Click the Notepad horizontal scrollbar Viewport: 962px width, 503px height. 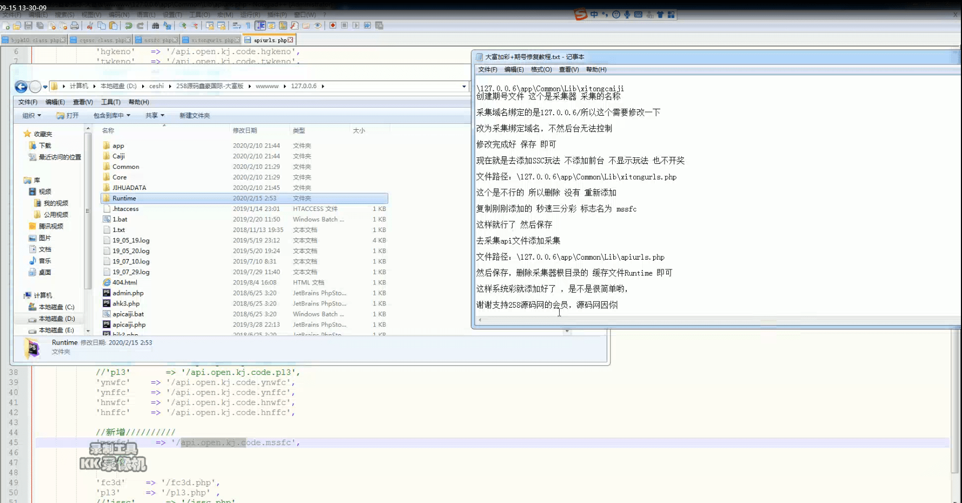click(716, 320)
